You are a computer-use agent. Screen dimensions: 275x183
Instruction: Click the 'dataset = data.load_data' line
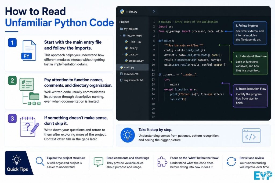(x=193, y=55)
